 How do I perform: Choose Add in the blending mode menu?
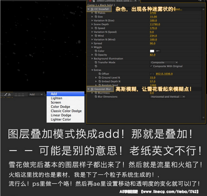pyautogui.click(x=65, y=94)
